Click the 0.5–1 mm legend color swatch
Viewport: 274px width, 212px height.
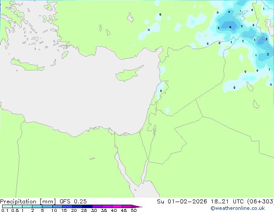(x=17, y=206)
